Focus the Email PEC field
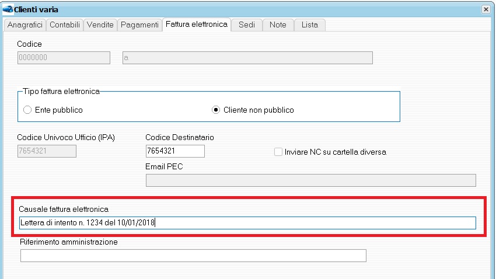Viewport: 496px width, 279px height. 310,180
